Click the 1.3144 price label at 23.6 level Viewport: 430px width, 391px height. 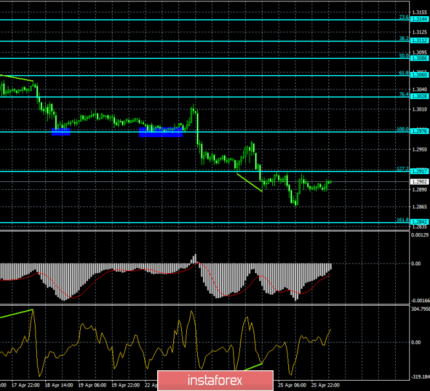pyautogui.click(x=420, y=20)
